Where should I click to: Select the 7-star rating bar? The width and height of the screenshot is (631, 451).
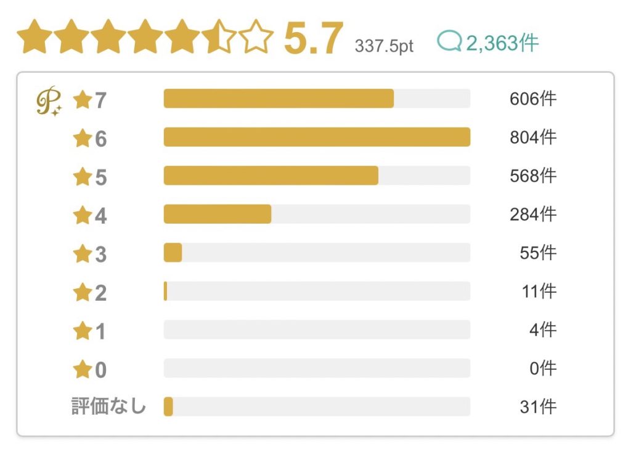click(x=317, y=98)
